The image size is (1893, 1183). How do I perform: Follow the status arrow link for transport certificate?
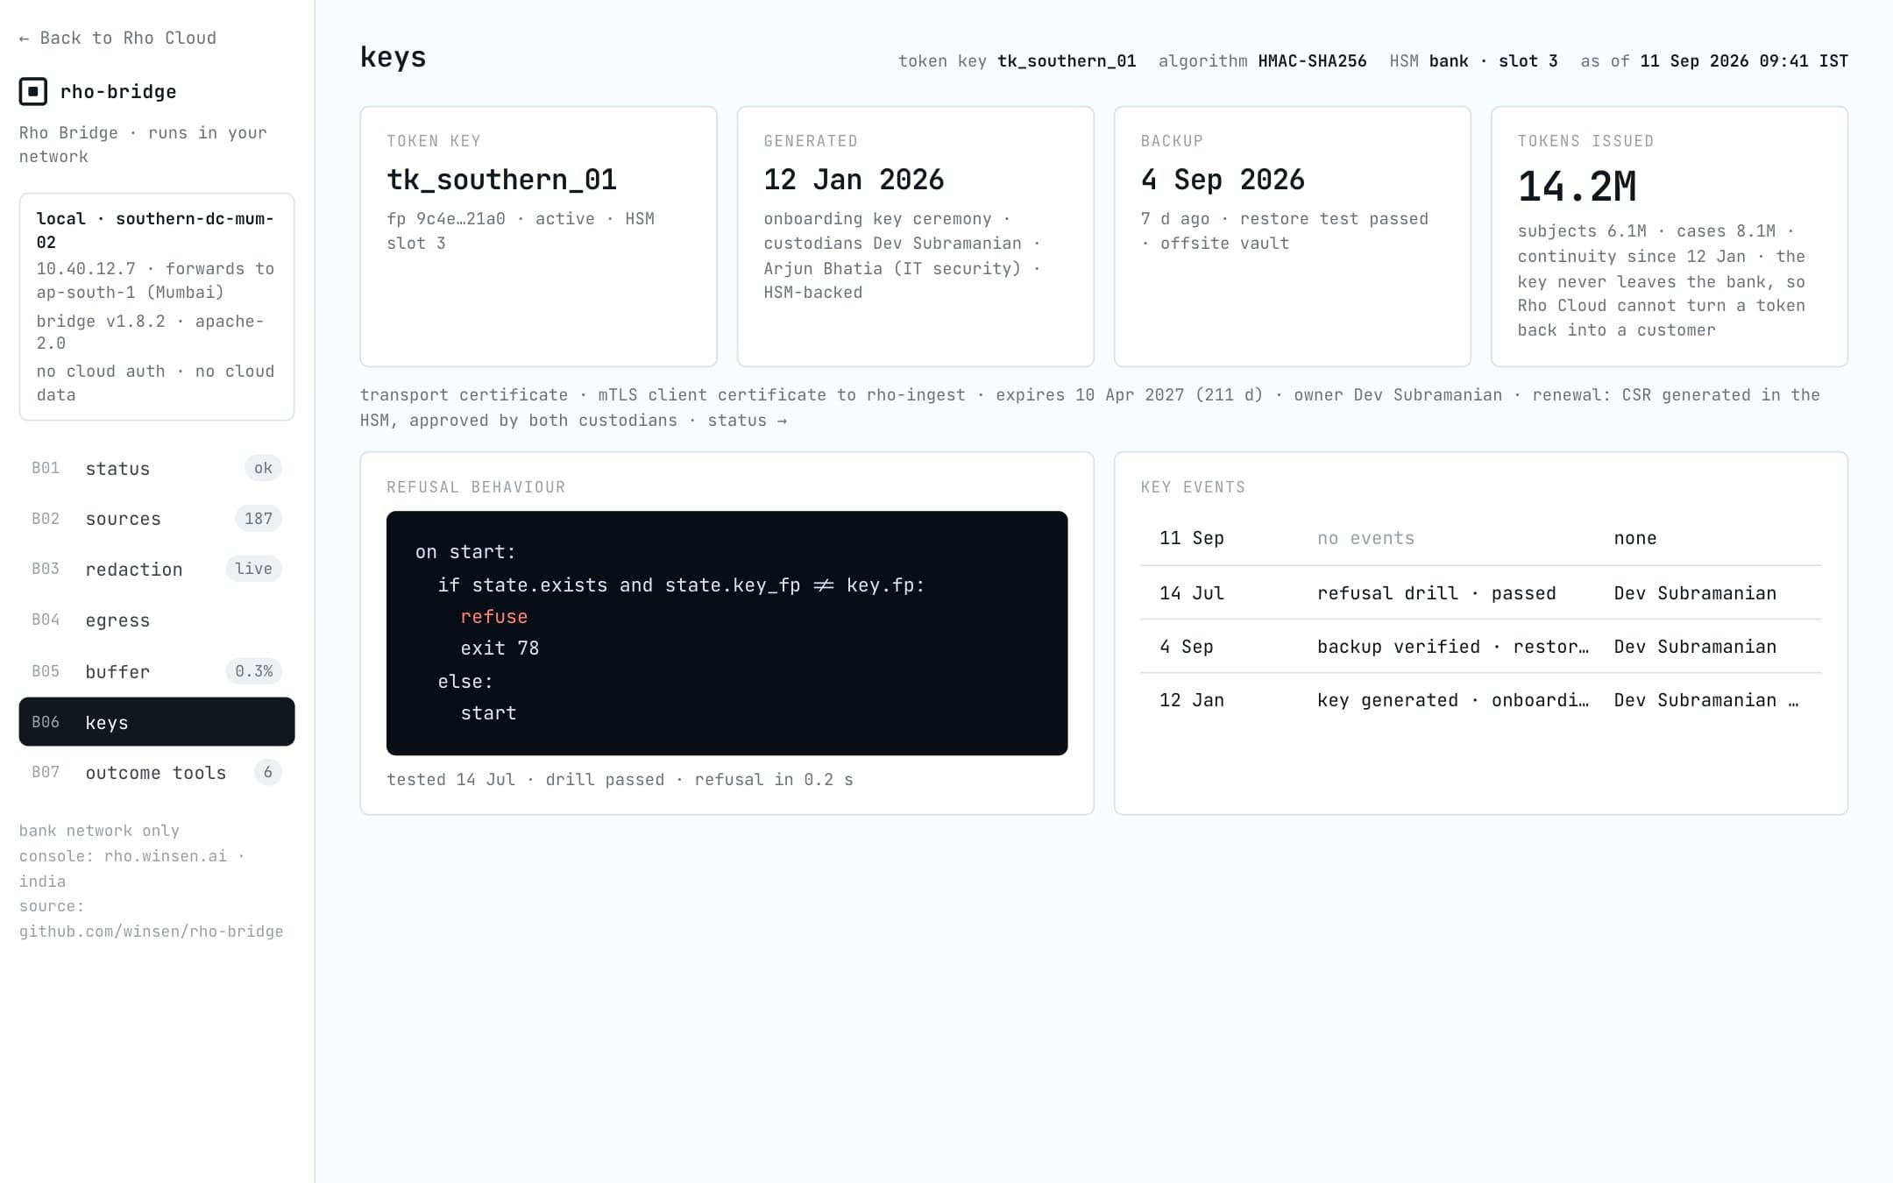click(747, 421)
